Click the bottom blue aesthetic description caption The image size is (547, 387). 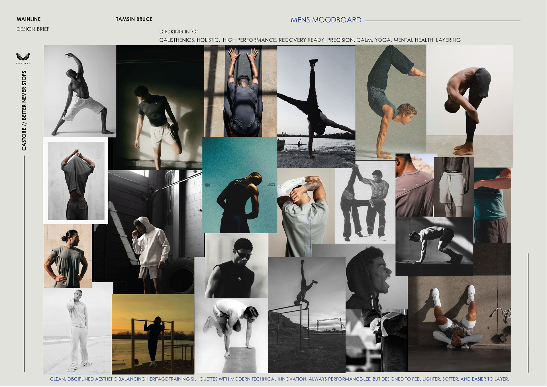click(279, 379)
